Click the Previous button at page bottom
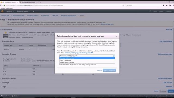The height and width of the screenshot is (98, 174). click(163, 91)
